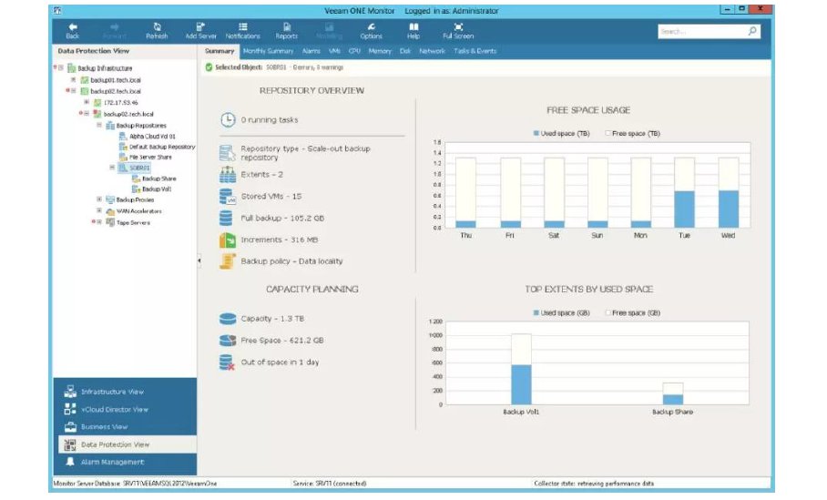This screenshot has width=827, height=500.
Task: Open the Alarms tab
Action: pyautogui.click(x=311, y=51)
